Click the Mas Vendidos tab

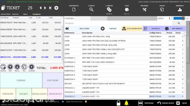175,29
